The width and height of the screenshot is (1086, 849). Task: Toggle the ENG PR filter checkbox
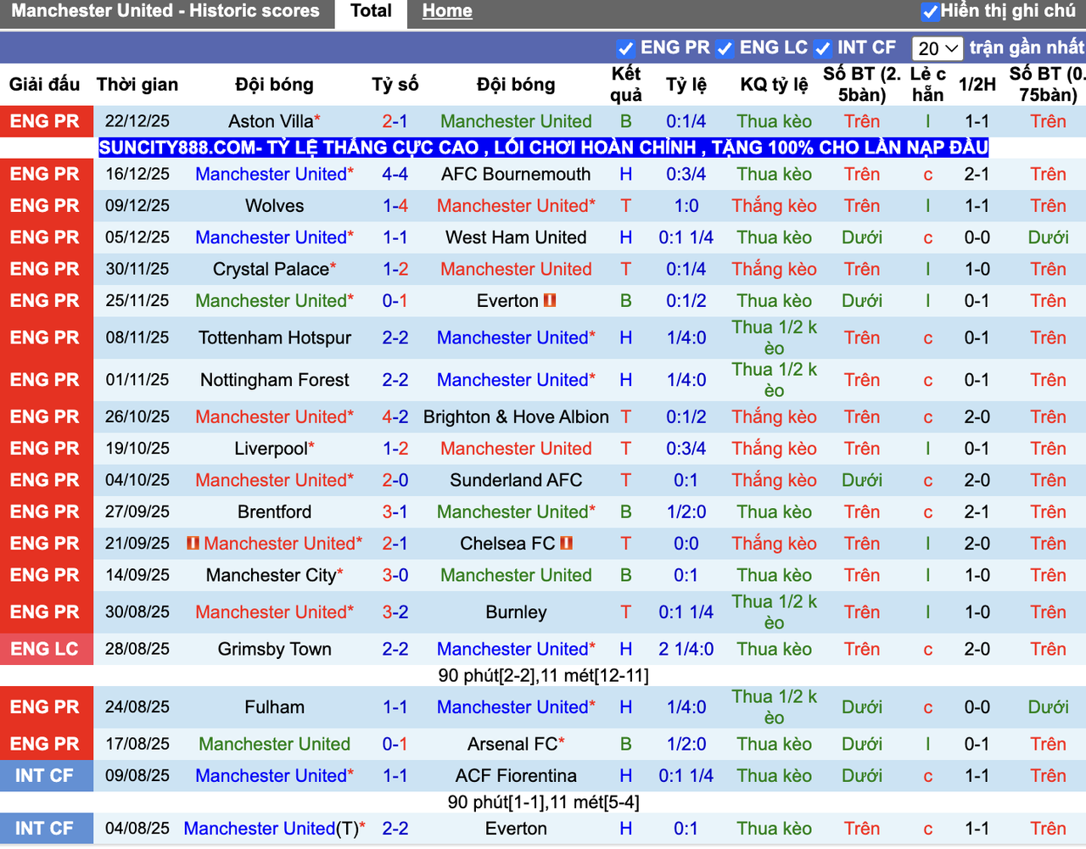(625, 48)
